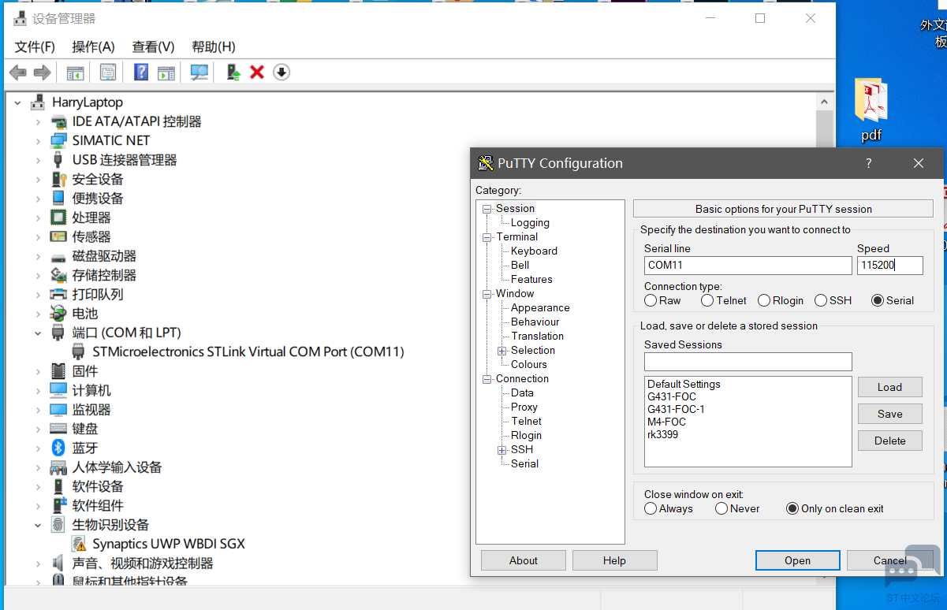Click the update driver toolbar icon with green arrow

click(x=233, y=73)
